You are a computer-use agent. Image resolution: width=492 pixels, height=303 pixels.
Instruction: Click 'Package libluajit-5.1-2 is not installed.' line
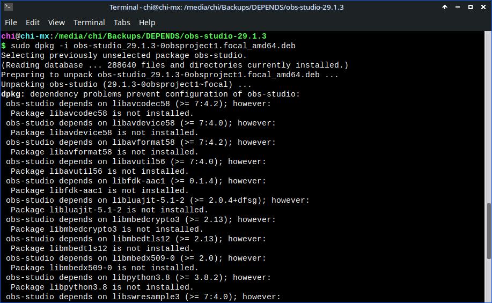109,210
